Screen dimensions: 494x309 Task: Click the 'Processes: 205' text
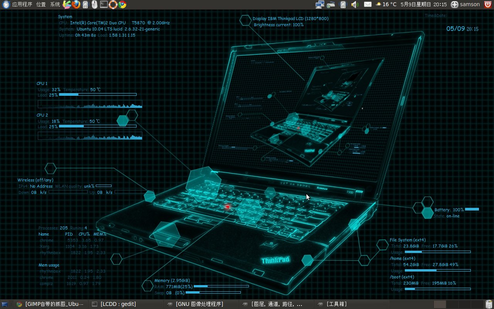[x=53, y=228]
